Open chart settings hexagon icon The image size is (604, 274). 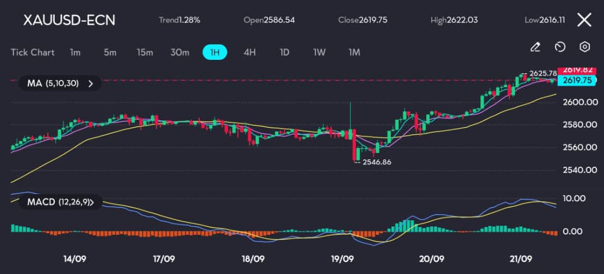coord(585,47)
